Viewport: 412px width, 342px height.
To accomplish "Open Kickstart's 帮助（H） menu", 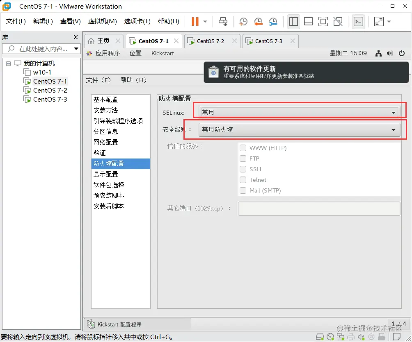I will 133,80.
